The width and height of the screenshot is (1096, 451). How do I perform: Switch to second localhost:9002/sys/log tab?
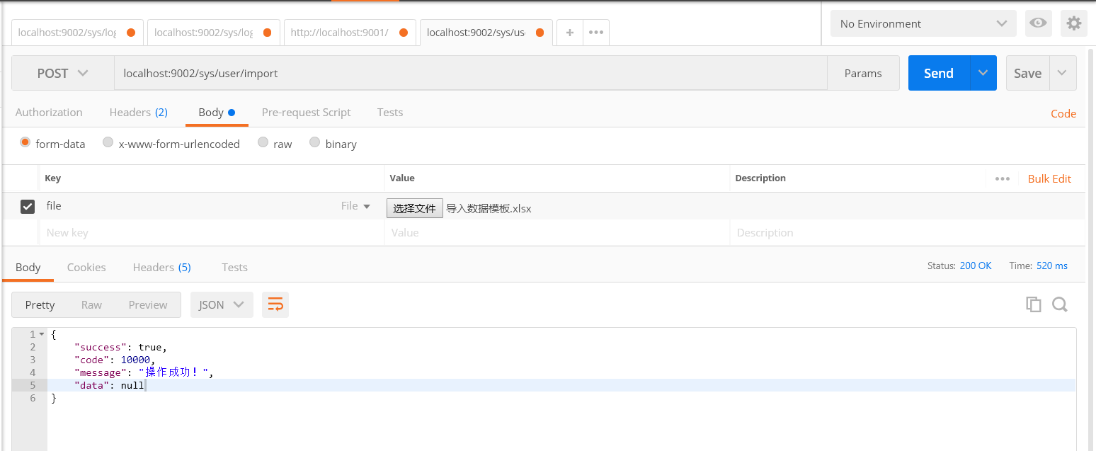click(x=214, y=33)
